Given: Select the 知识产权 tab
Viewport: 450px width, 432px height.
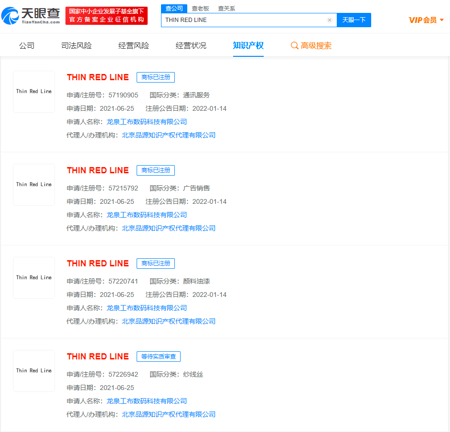Looking at the screenshot, I should click(x=248, y=44).
